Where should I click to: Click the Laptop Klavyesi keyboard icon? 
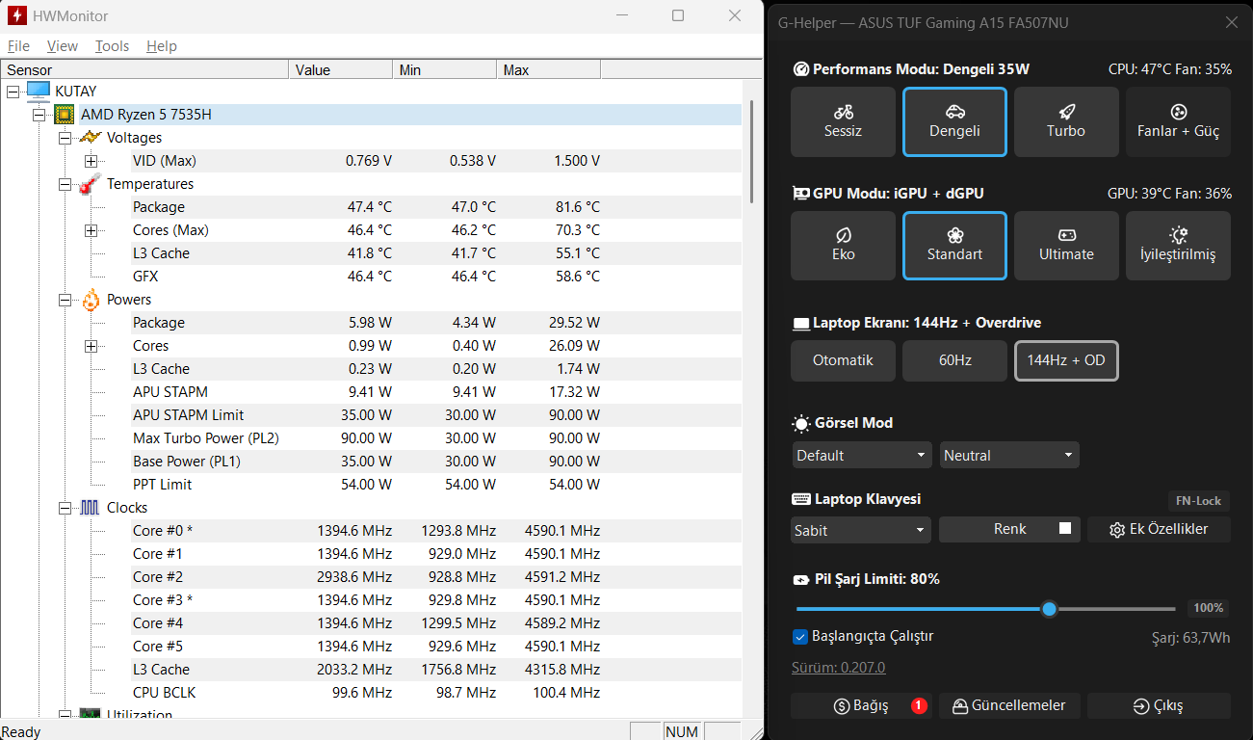[801, 499]
